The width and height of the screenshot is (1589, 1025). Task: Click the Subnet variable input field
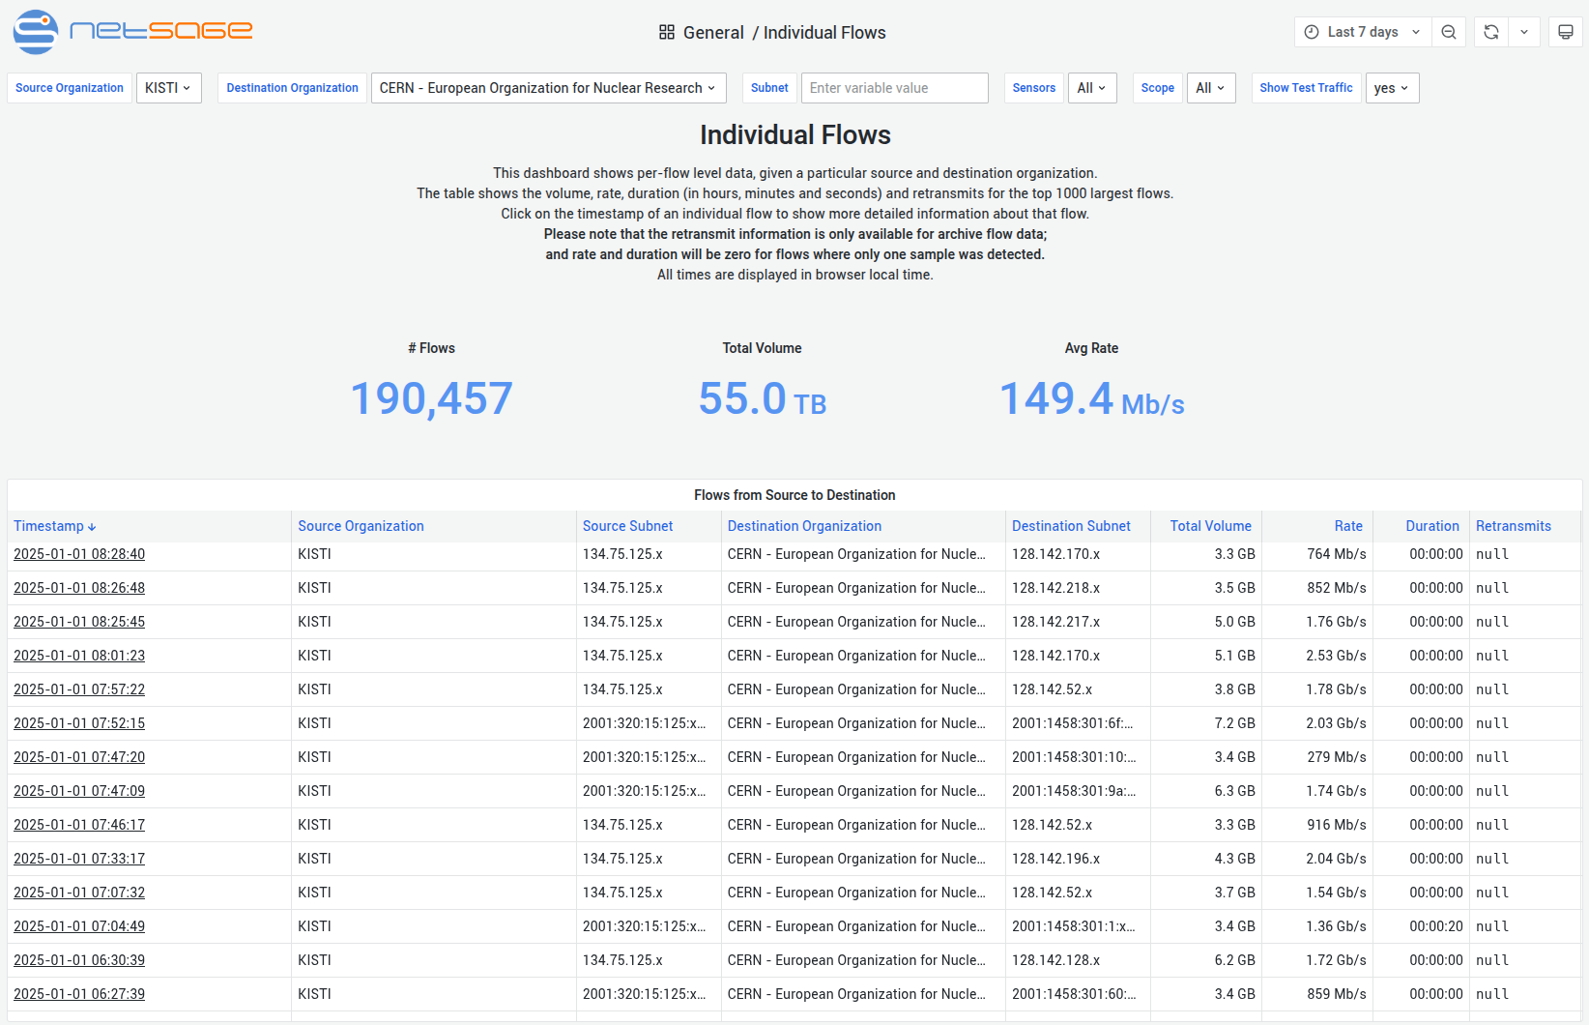895,88
